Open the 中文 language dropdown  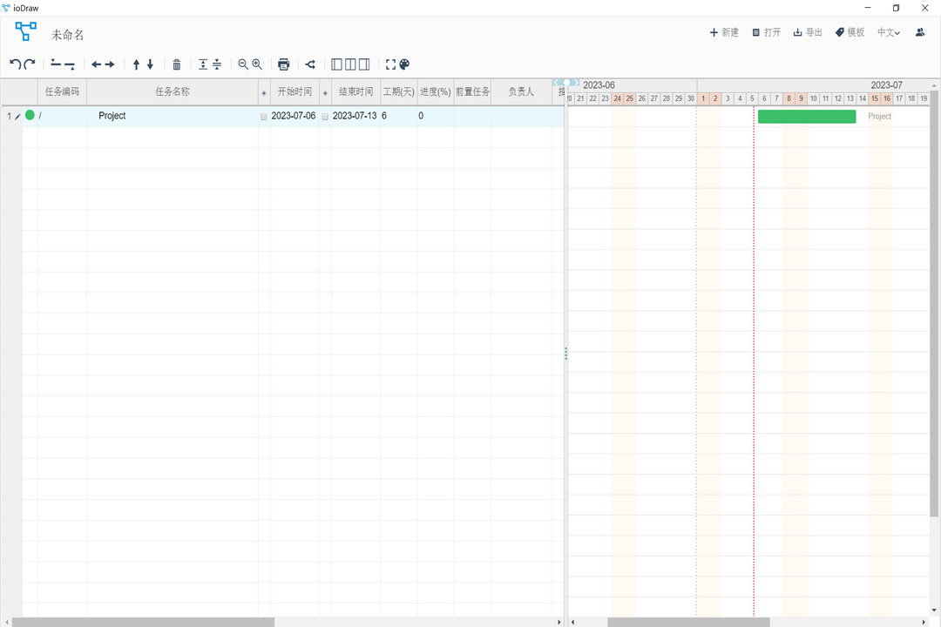[888, 31]
